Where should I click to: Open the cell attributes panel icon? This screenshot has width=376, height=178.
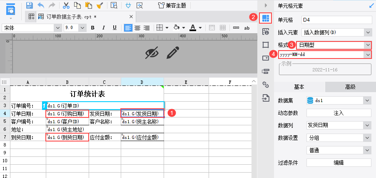266,31
